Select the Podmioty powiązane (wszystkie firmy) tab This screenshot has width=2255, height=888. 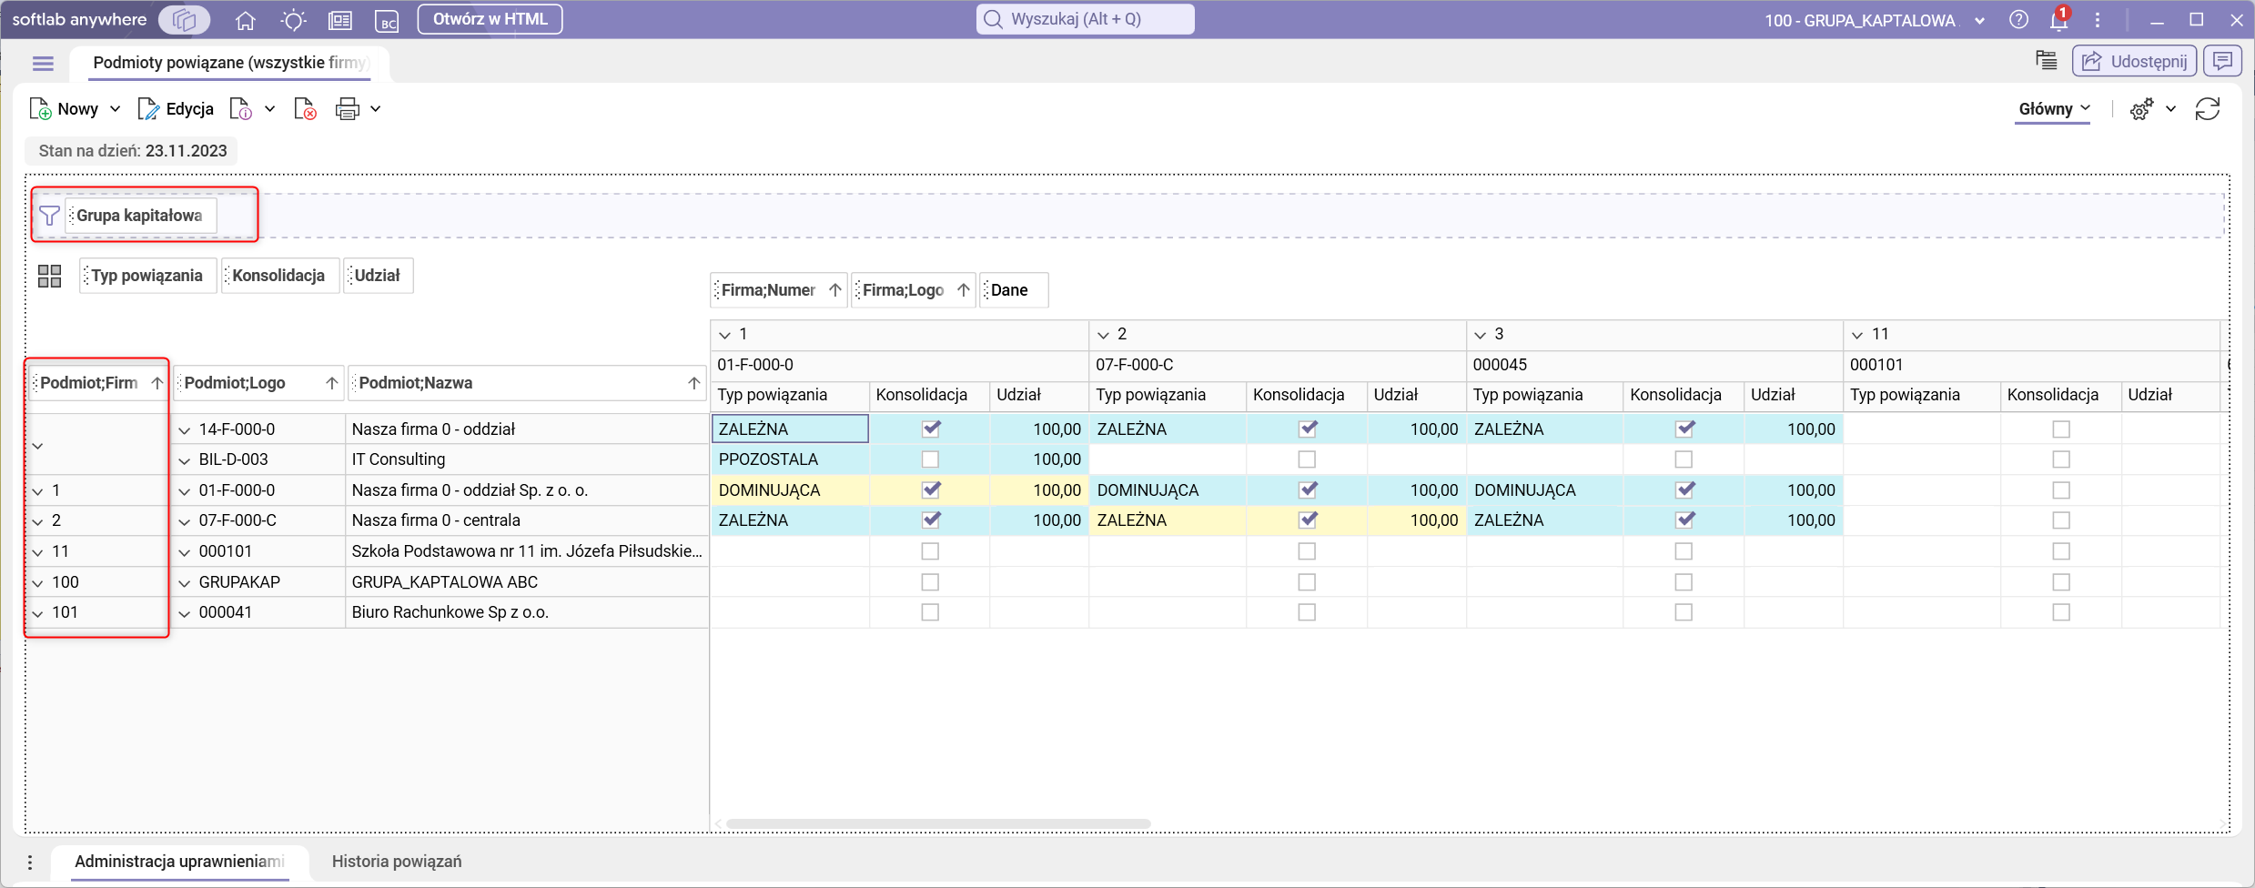pyautogui.click(x=231, y=63)
